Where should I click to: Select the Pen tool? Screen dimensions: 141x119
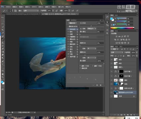(3, 61)
